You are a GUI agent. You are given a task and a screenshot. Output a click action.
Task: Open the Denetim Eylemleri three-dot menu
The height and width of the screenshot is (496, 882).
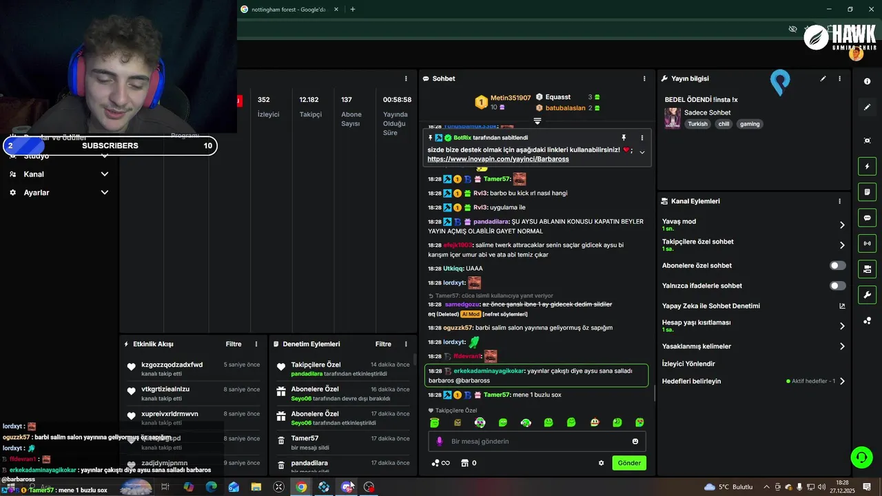click(406, 344)
